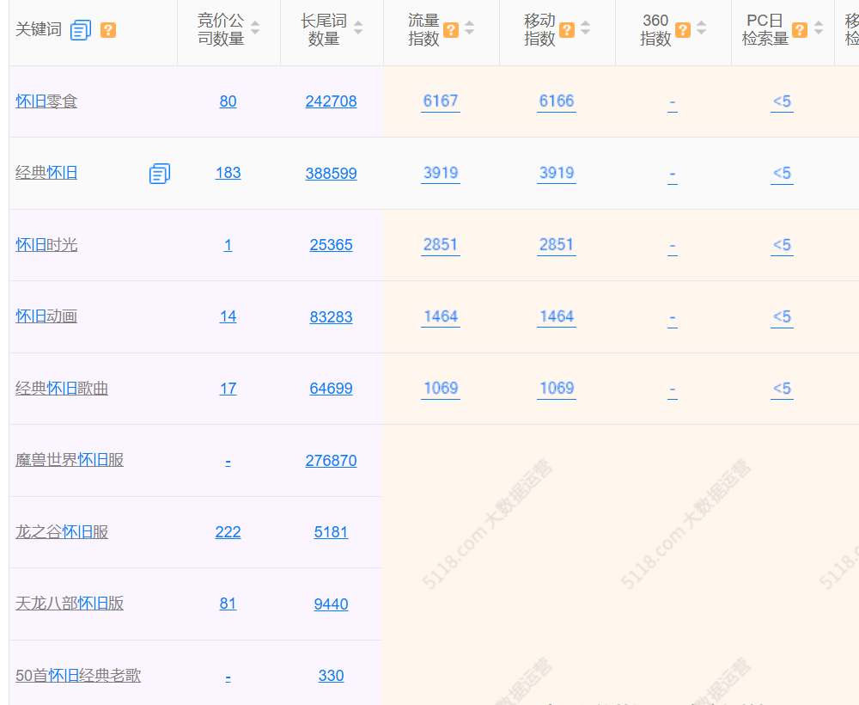This screenshot has width=859, height=705.
Task: Sort by 流量指数 using sort arrows
Action: 470,28
